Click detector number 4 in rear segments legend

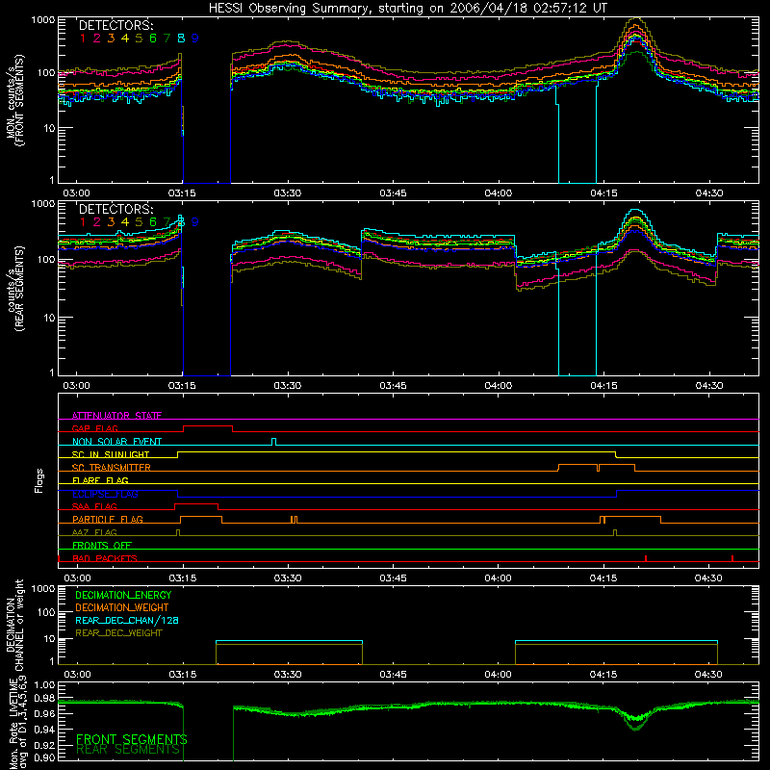125,222
